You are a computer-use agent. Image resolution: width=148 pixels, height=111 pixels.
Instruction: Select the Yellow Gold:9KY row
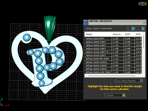(113, 39)
